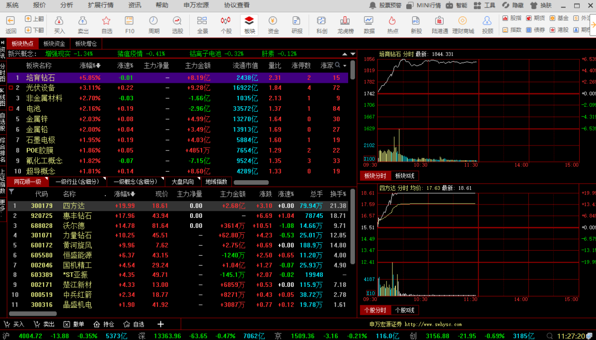
Task: Select the 个股 candlestick icon
Action: point(225,24)
